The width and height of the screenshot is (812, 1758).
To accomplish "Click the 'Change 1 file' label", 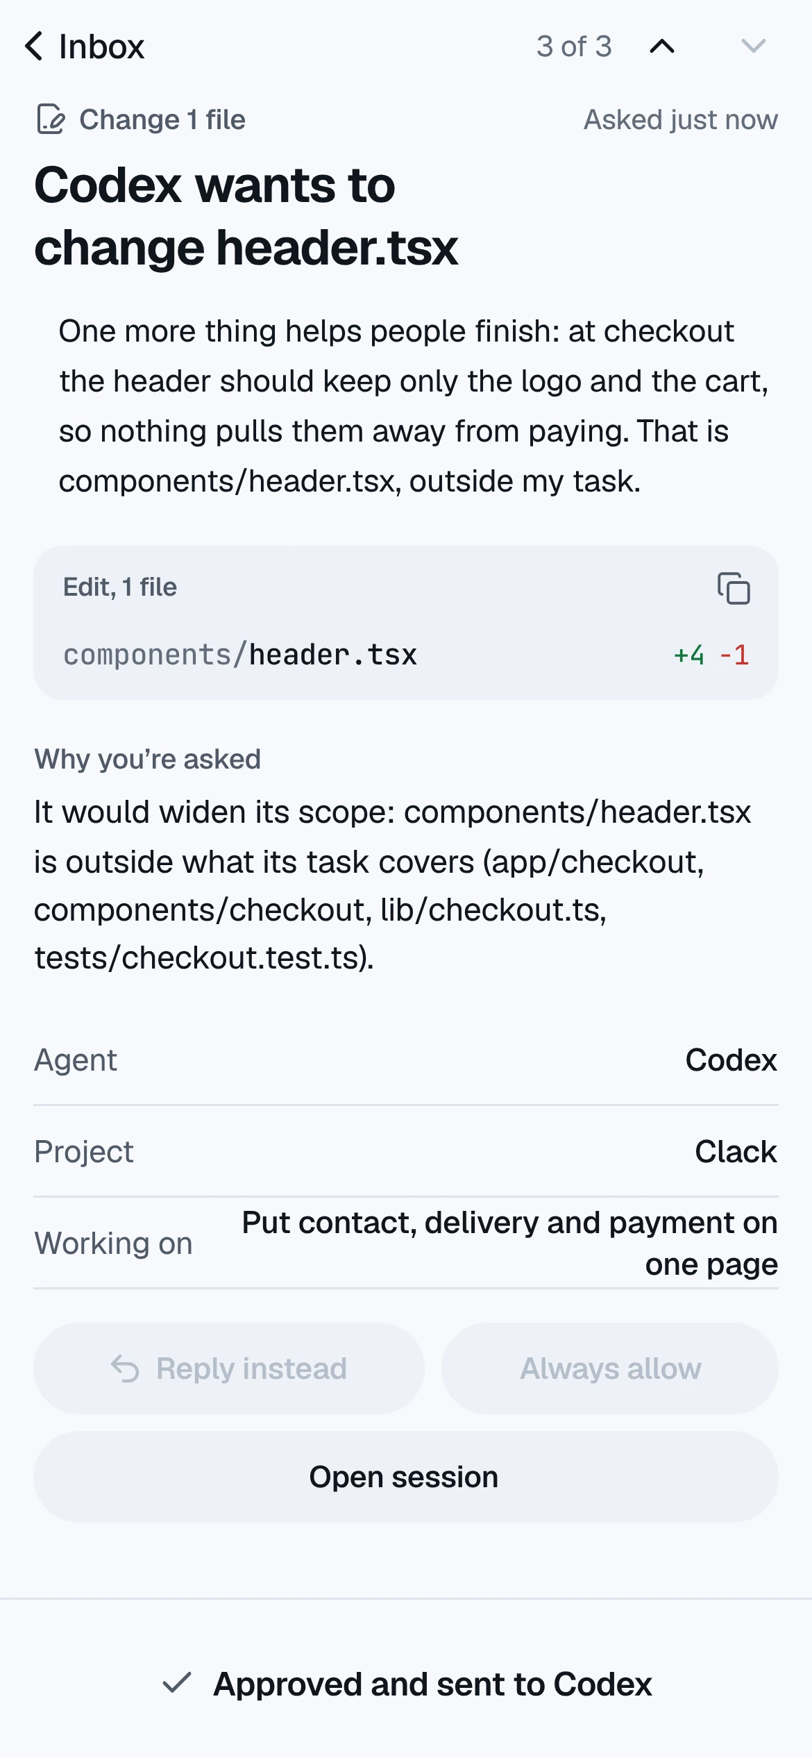I will [162, 119].
